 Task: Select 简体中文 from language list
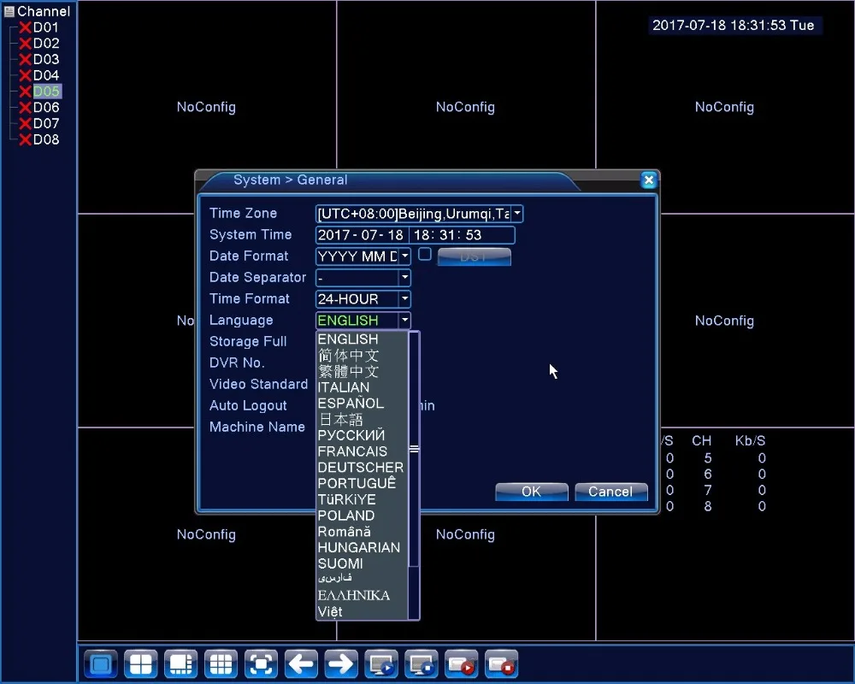[x=362, y=356]
